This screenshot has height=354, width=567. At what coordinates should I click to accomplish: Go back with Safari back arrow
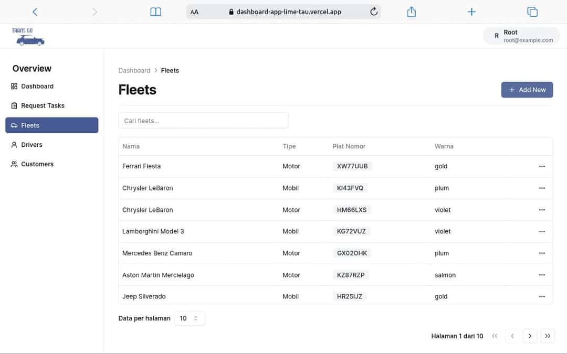pyautogui.click(x=35, y=12)
